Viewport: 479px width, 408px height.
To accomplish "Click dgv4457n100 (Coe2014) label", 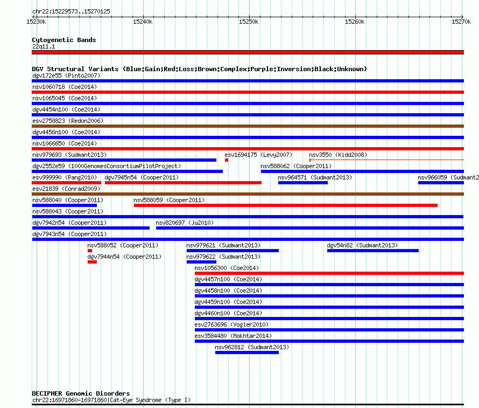I will pyautogui.click(x=229, y=279).
